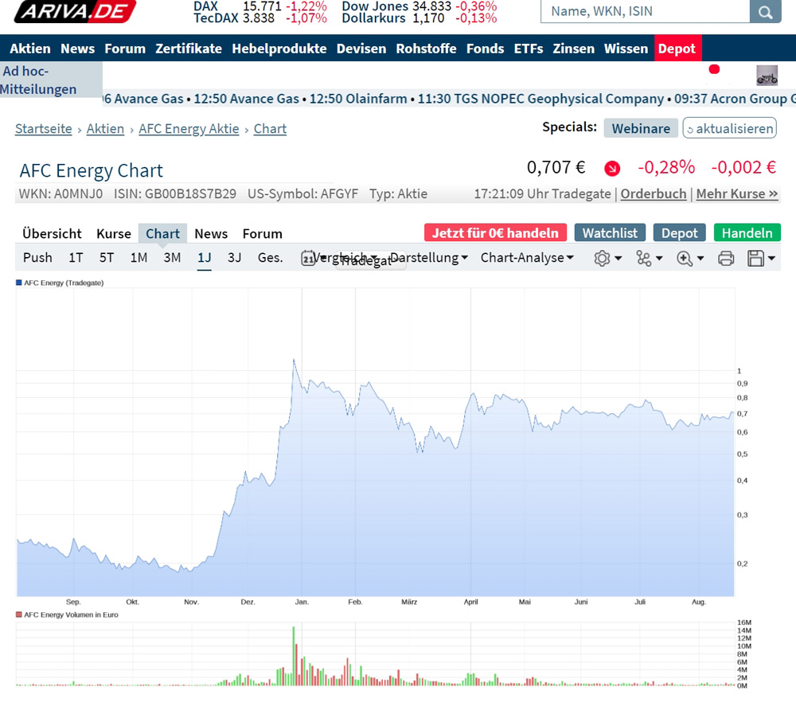The image size is (796, 710).
Task: Switch to the Übersicht tab
Action: (52, 234)
